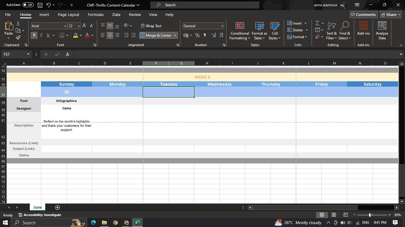Click AutoSum sigma icon
This screenshot has width=405, height=227.
[x=318, y=23]
